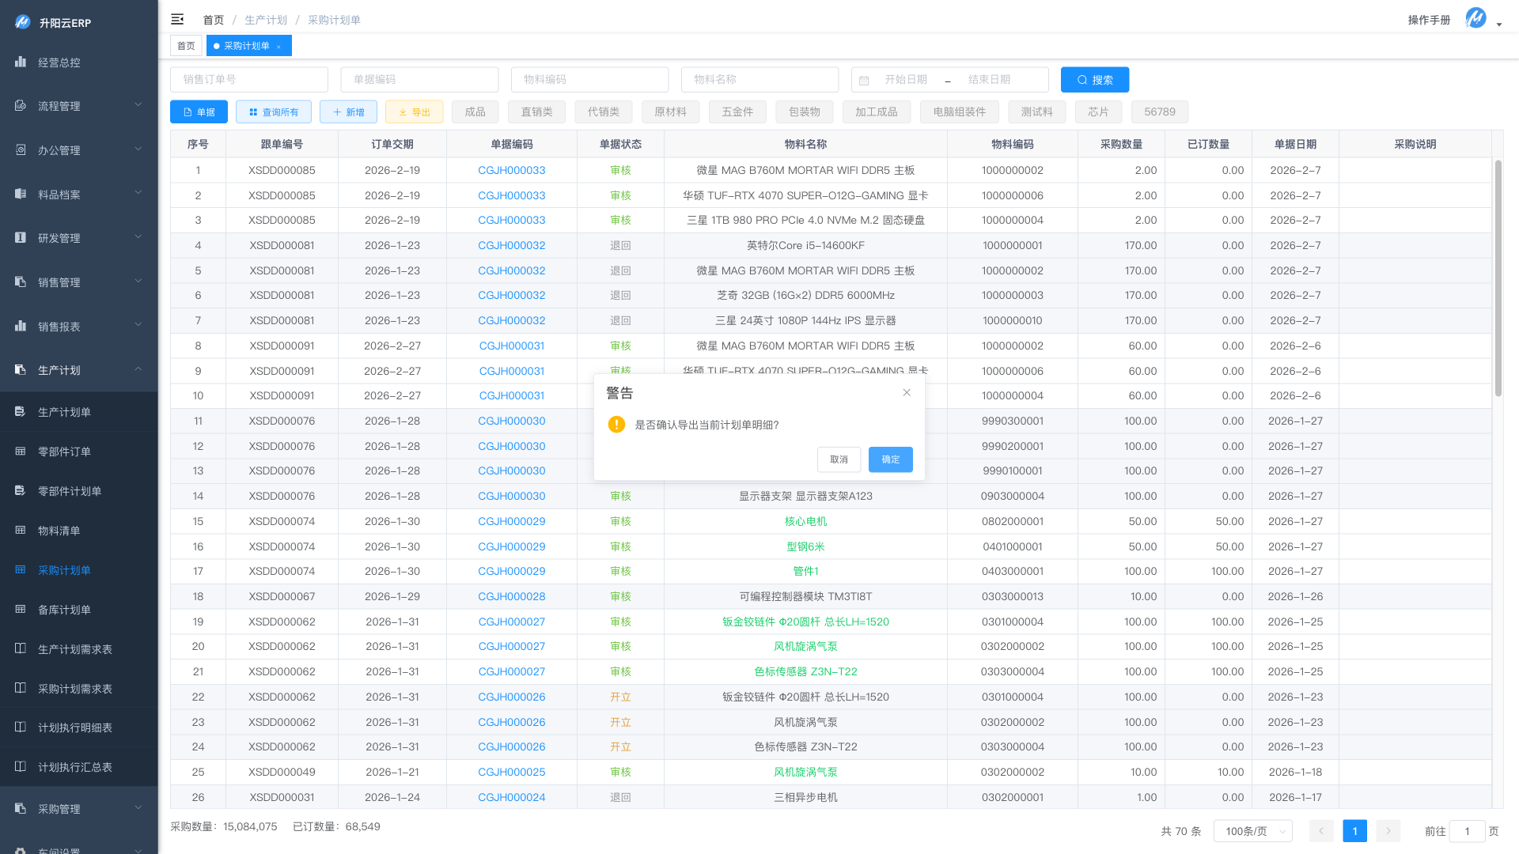Click the user avatar logo icon

[1475, 18]
